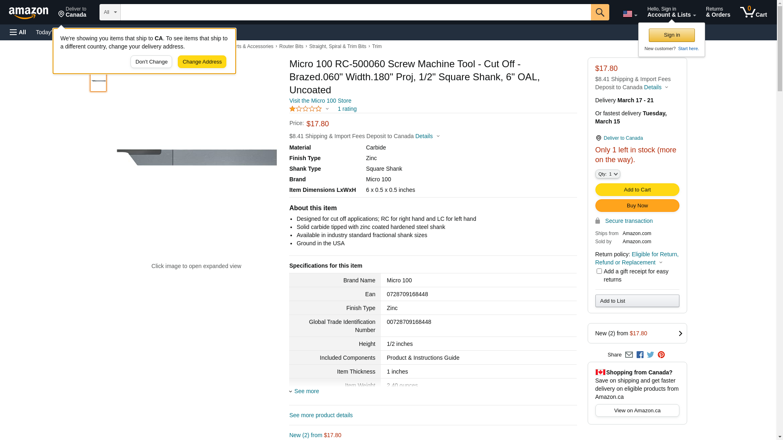The width and height of the screenshot is (783, 440).
Task: Open the All search category dropdown
Action: tap(110, 12)
